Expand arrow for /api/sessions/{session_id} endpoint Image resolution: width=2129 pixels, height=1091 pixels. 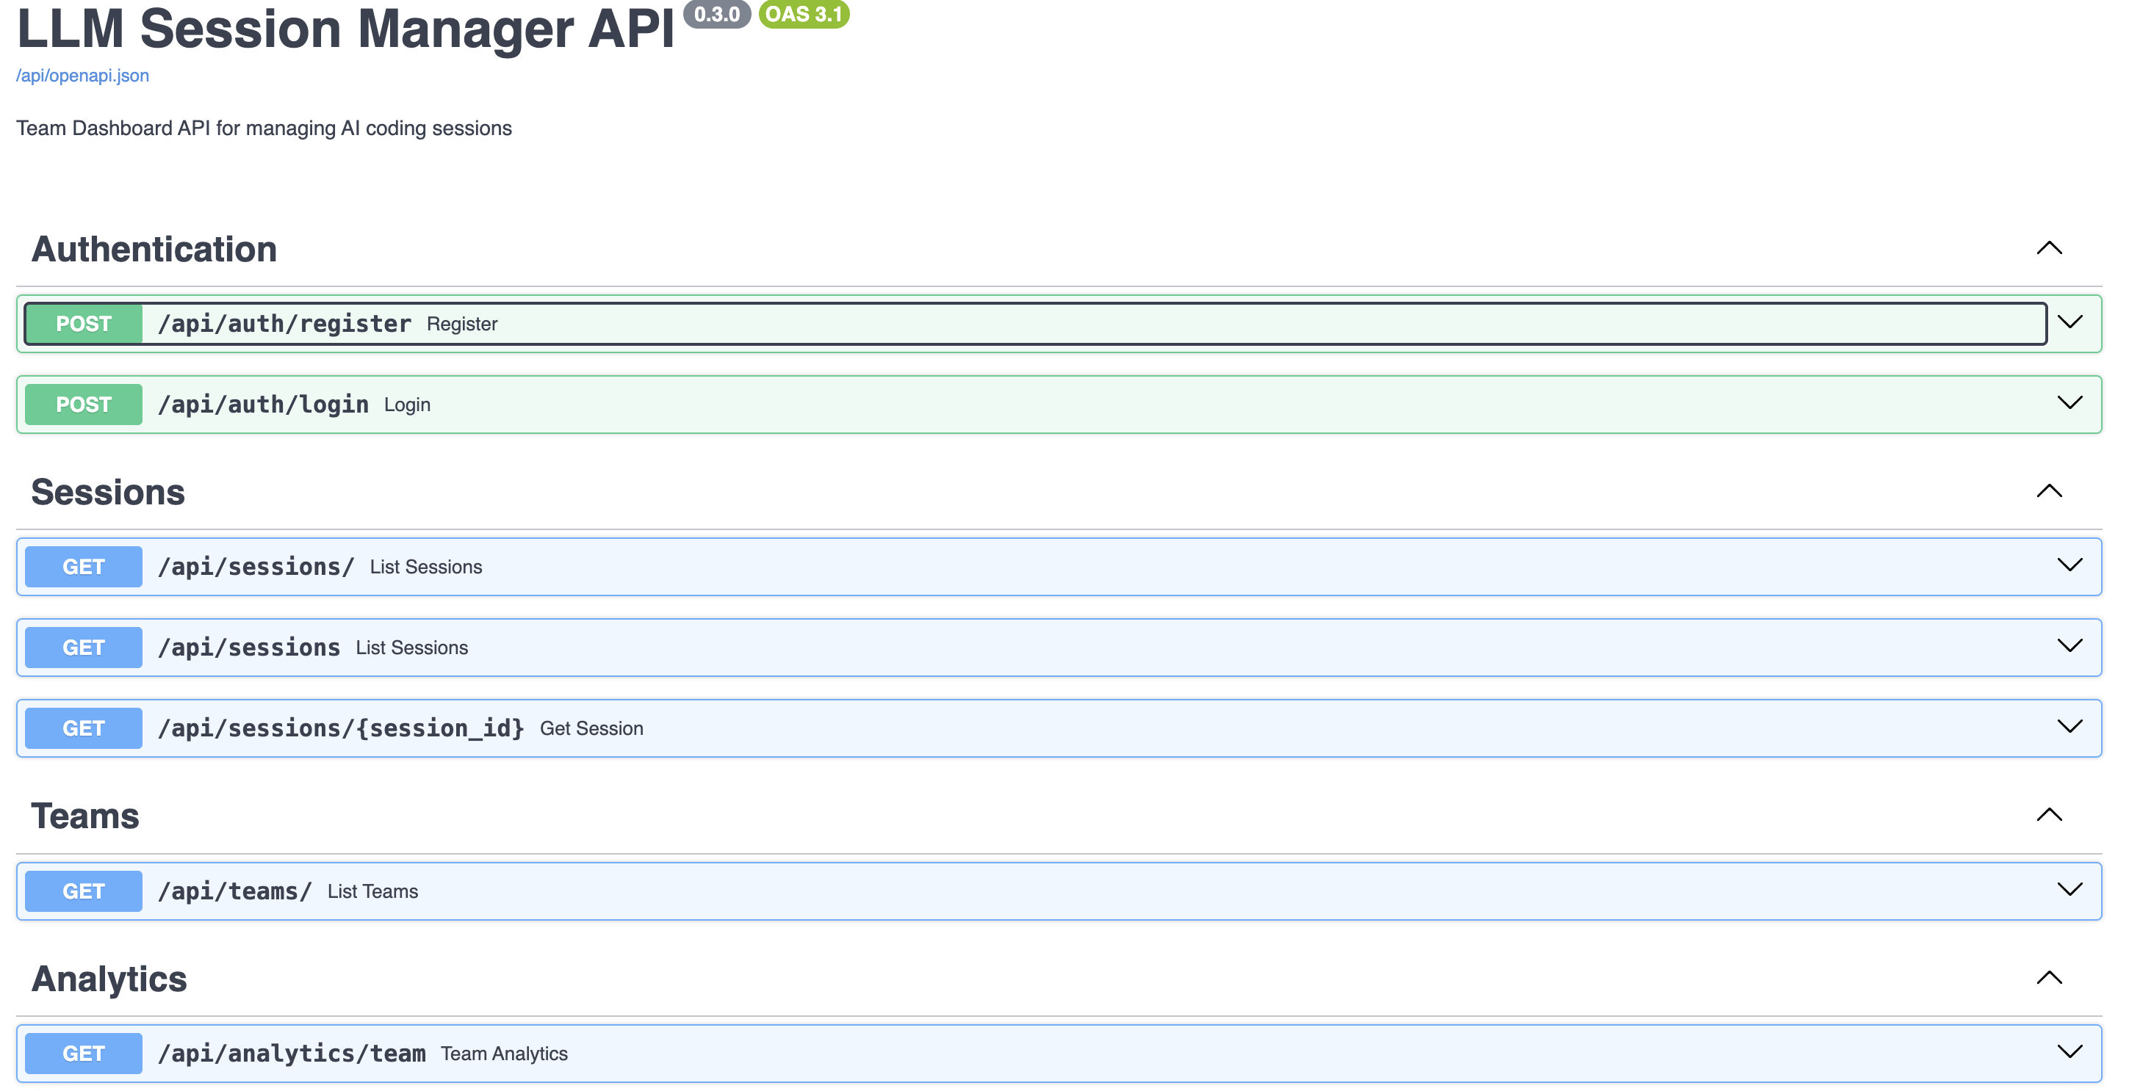coord(2069,727)
